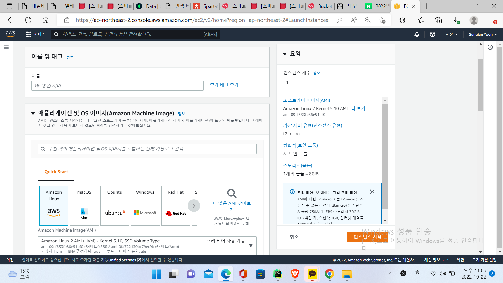Open the info panel icon at right edge

[490, 47]
